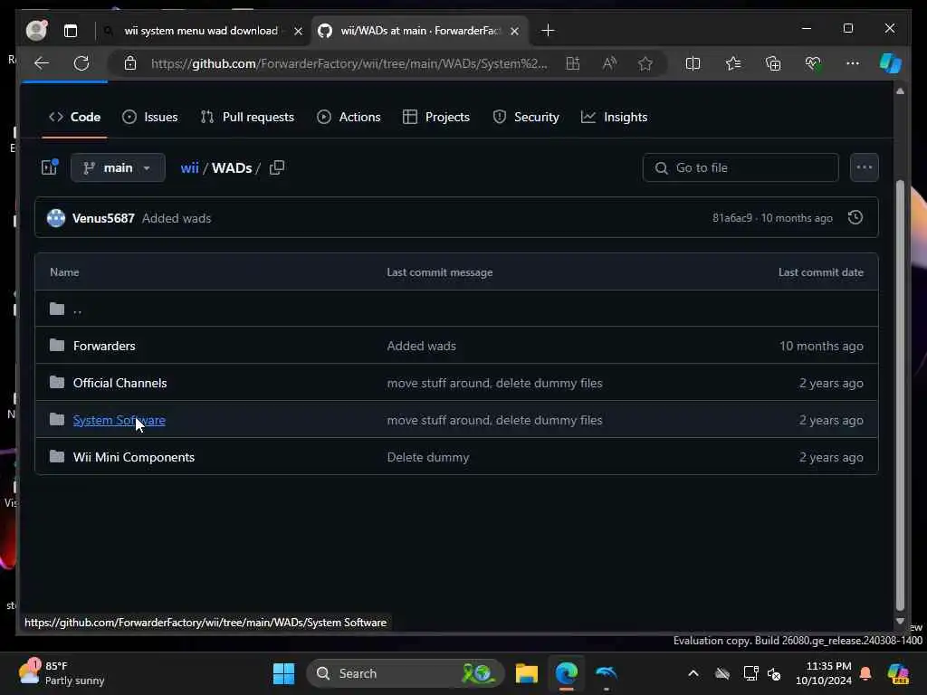This screenshot has height=695, width=927.
Task: Open the System Software folder link
Action: pos(119,420)
